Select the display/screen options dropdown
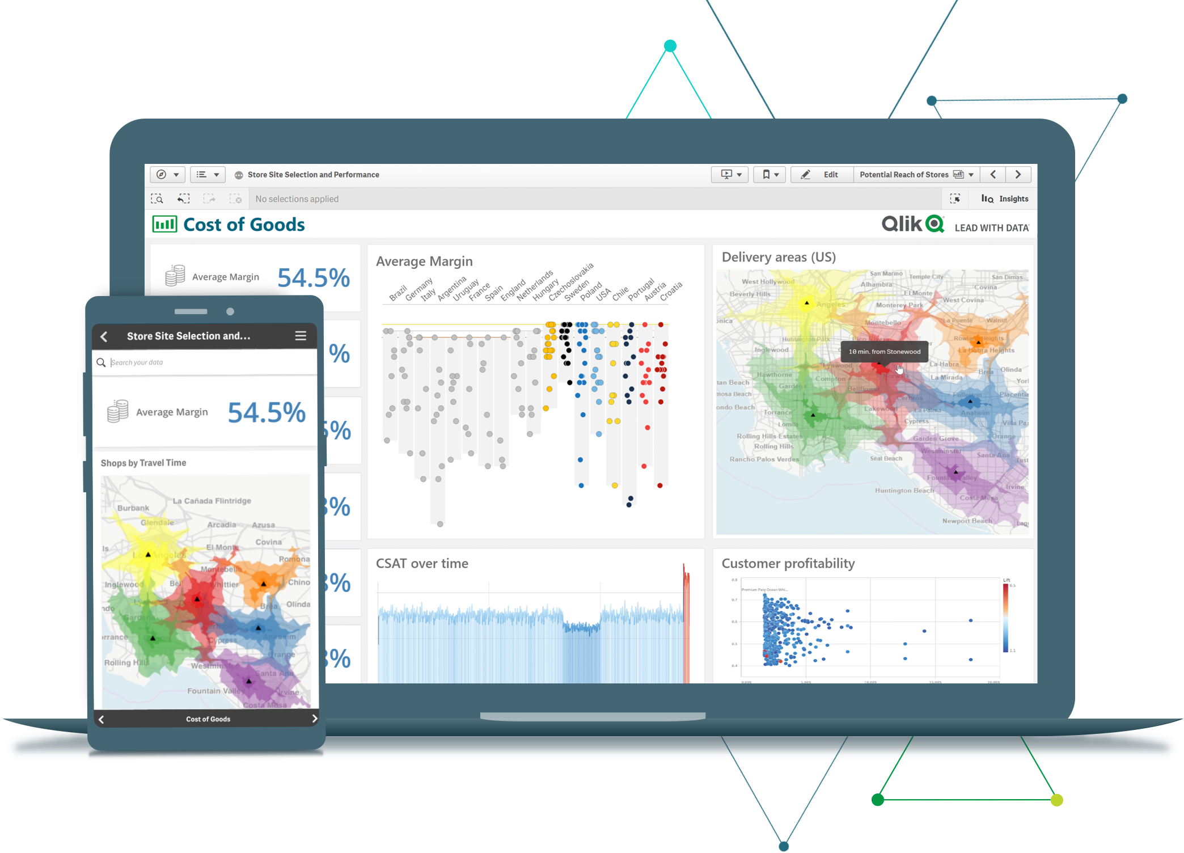Image resolution: width=1184 pixels, height=853 pixels. tap(735, 175)
